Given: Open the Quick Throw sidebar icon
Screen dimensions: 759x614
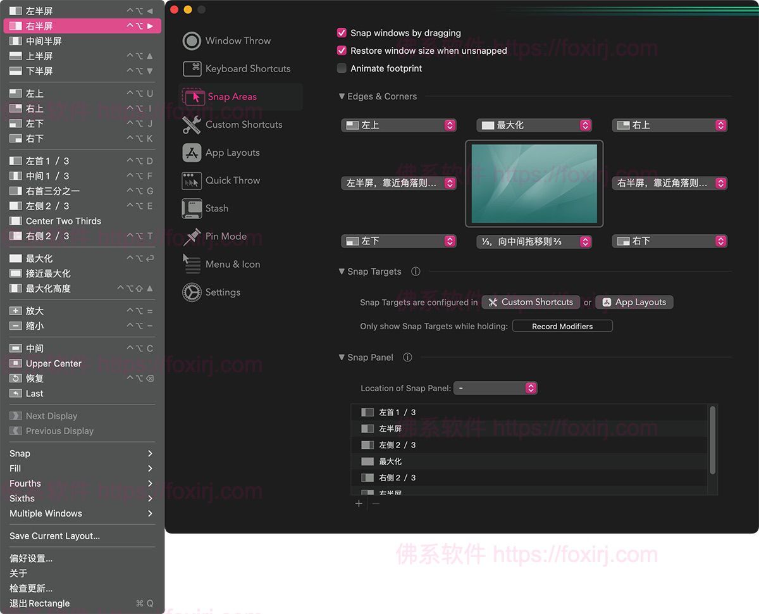Looking at the screenshot, I should (x=192, y=180).
